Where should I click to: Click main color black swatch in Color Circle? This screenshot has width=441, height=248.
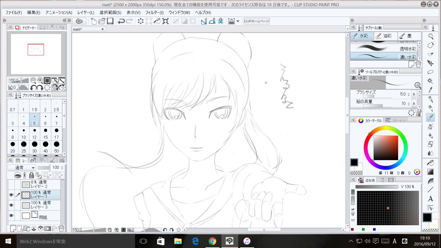354,162
